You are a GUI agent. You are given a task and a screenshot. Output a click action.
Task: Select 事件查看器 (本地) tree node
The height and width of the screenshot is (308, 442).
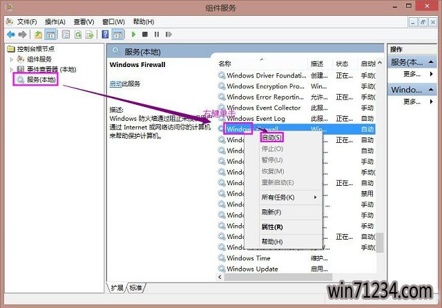tap(52, 69)
